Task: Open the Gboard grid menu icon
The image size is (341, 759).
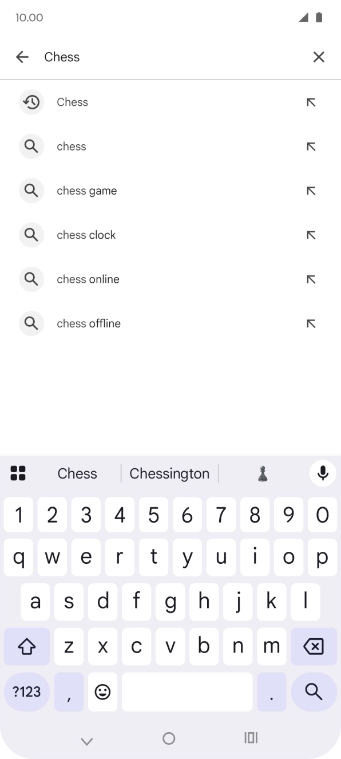Action: 19,473
